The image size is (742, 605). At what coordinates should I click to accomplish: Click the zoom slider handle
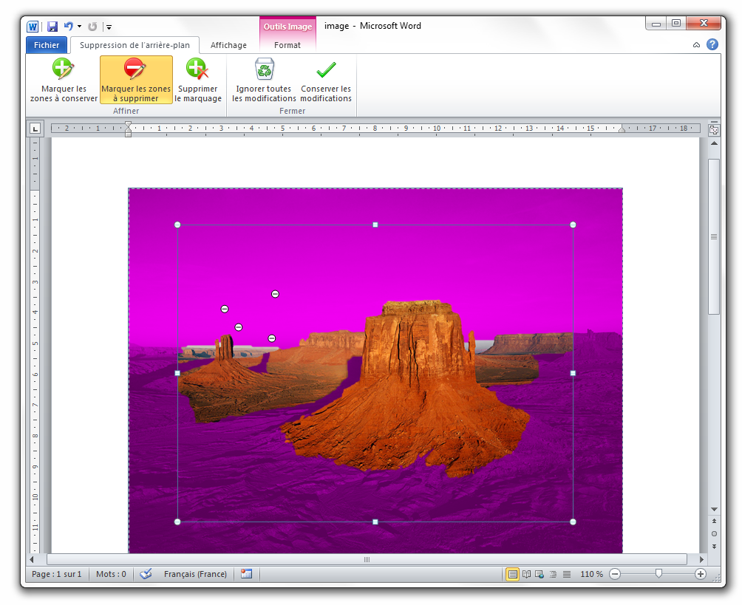coord(658,574)
